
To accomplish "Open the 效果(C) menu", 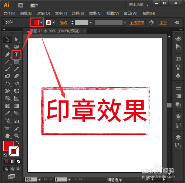I will point(95,13).
